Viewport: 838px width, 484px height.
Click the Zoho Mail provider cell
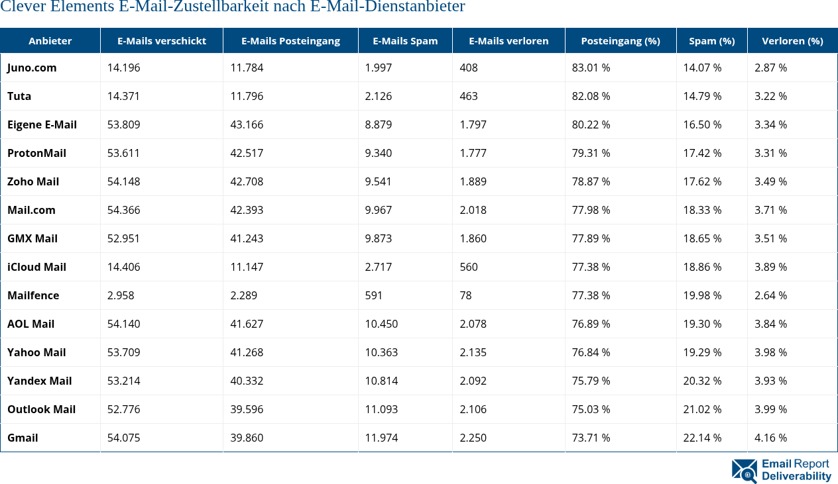pos(33,181)
